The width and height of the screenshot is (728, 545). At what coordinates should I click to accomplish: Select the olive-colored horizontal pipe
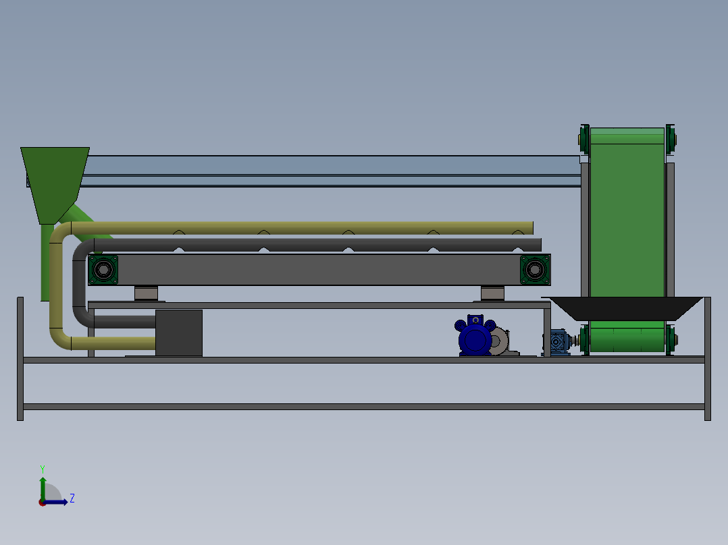click(x=302, y=228)
